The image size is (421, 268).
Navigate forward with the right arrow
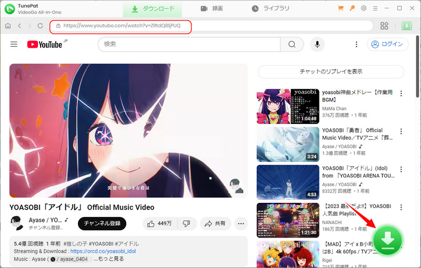pyautogui.click(x=29, y=26)
